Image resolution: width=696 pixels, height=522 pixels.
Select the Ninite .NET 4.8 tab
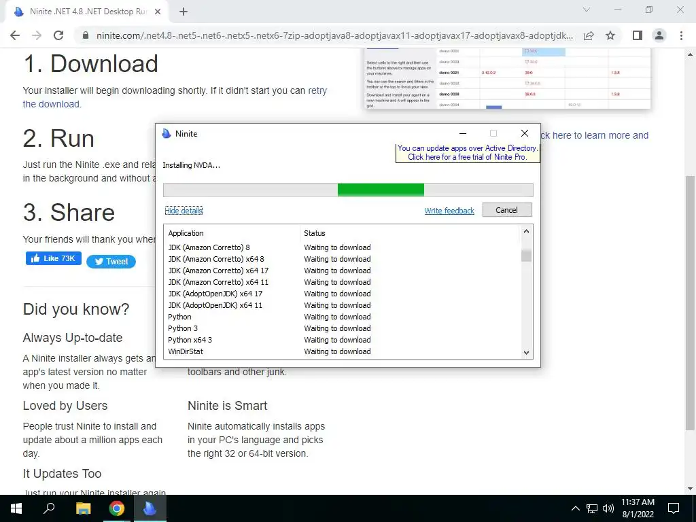pos(86,12)
